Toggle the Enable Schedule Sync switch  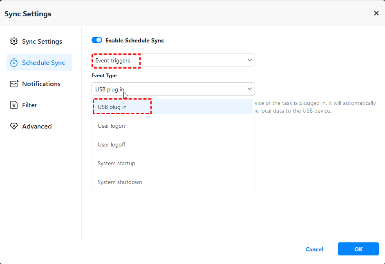click(x=97, y=40)
